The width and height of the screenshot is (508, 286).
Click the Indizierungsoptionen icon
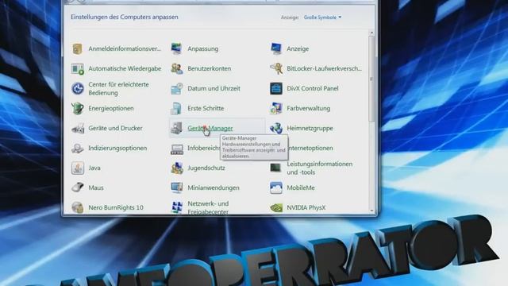pos(78,149)
